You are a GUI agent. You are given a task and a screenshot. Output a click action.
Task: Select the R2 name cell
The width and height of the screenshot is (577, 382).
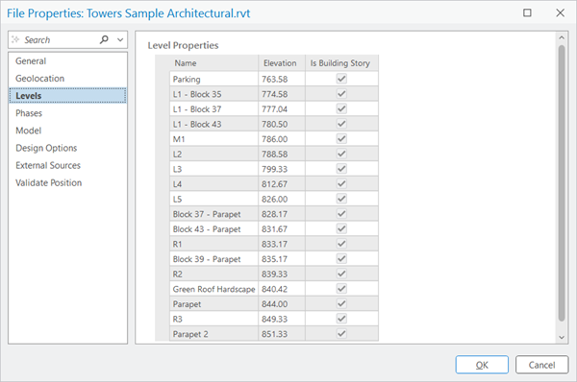pyautogui.click(x=213, y=275)
